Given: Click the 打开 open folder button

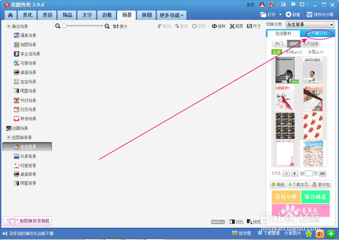Looking at the screenshot, I should (268, 15).
